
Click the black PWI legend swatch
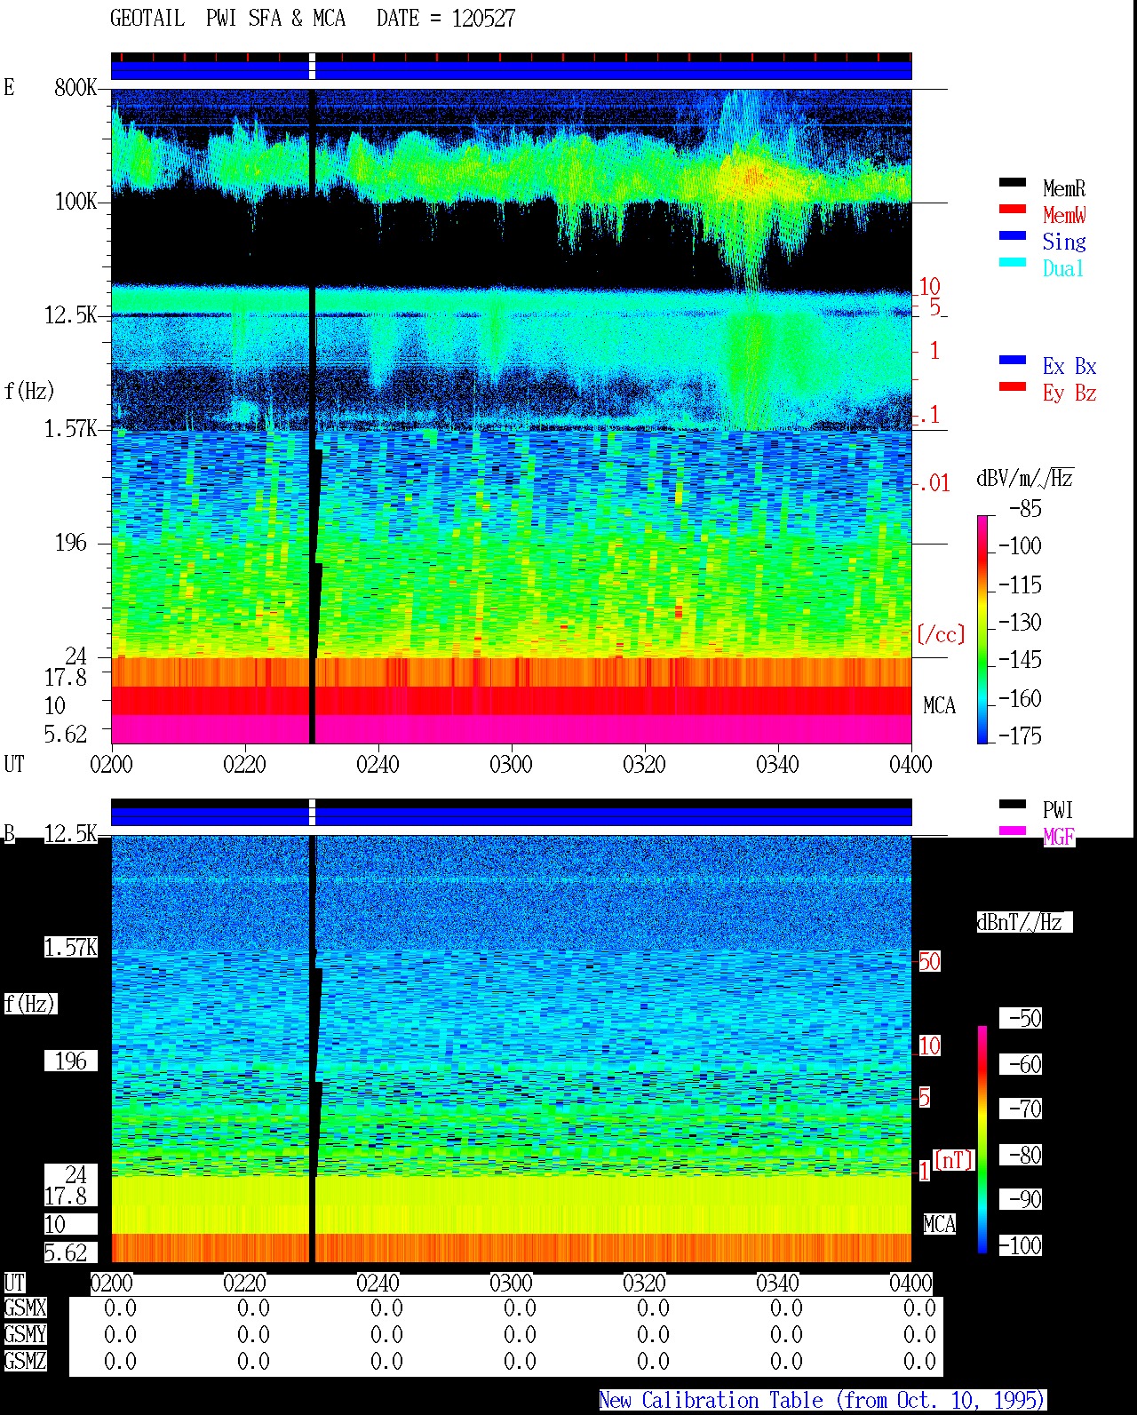tap(1013, 805)
